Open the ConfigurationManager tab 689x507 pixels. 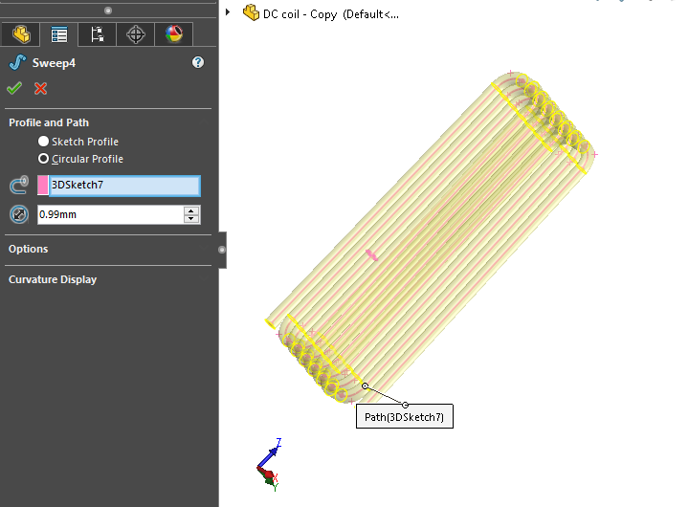point(97,34)
